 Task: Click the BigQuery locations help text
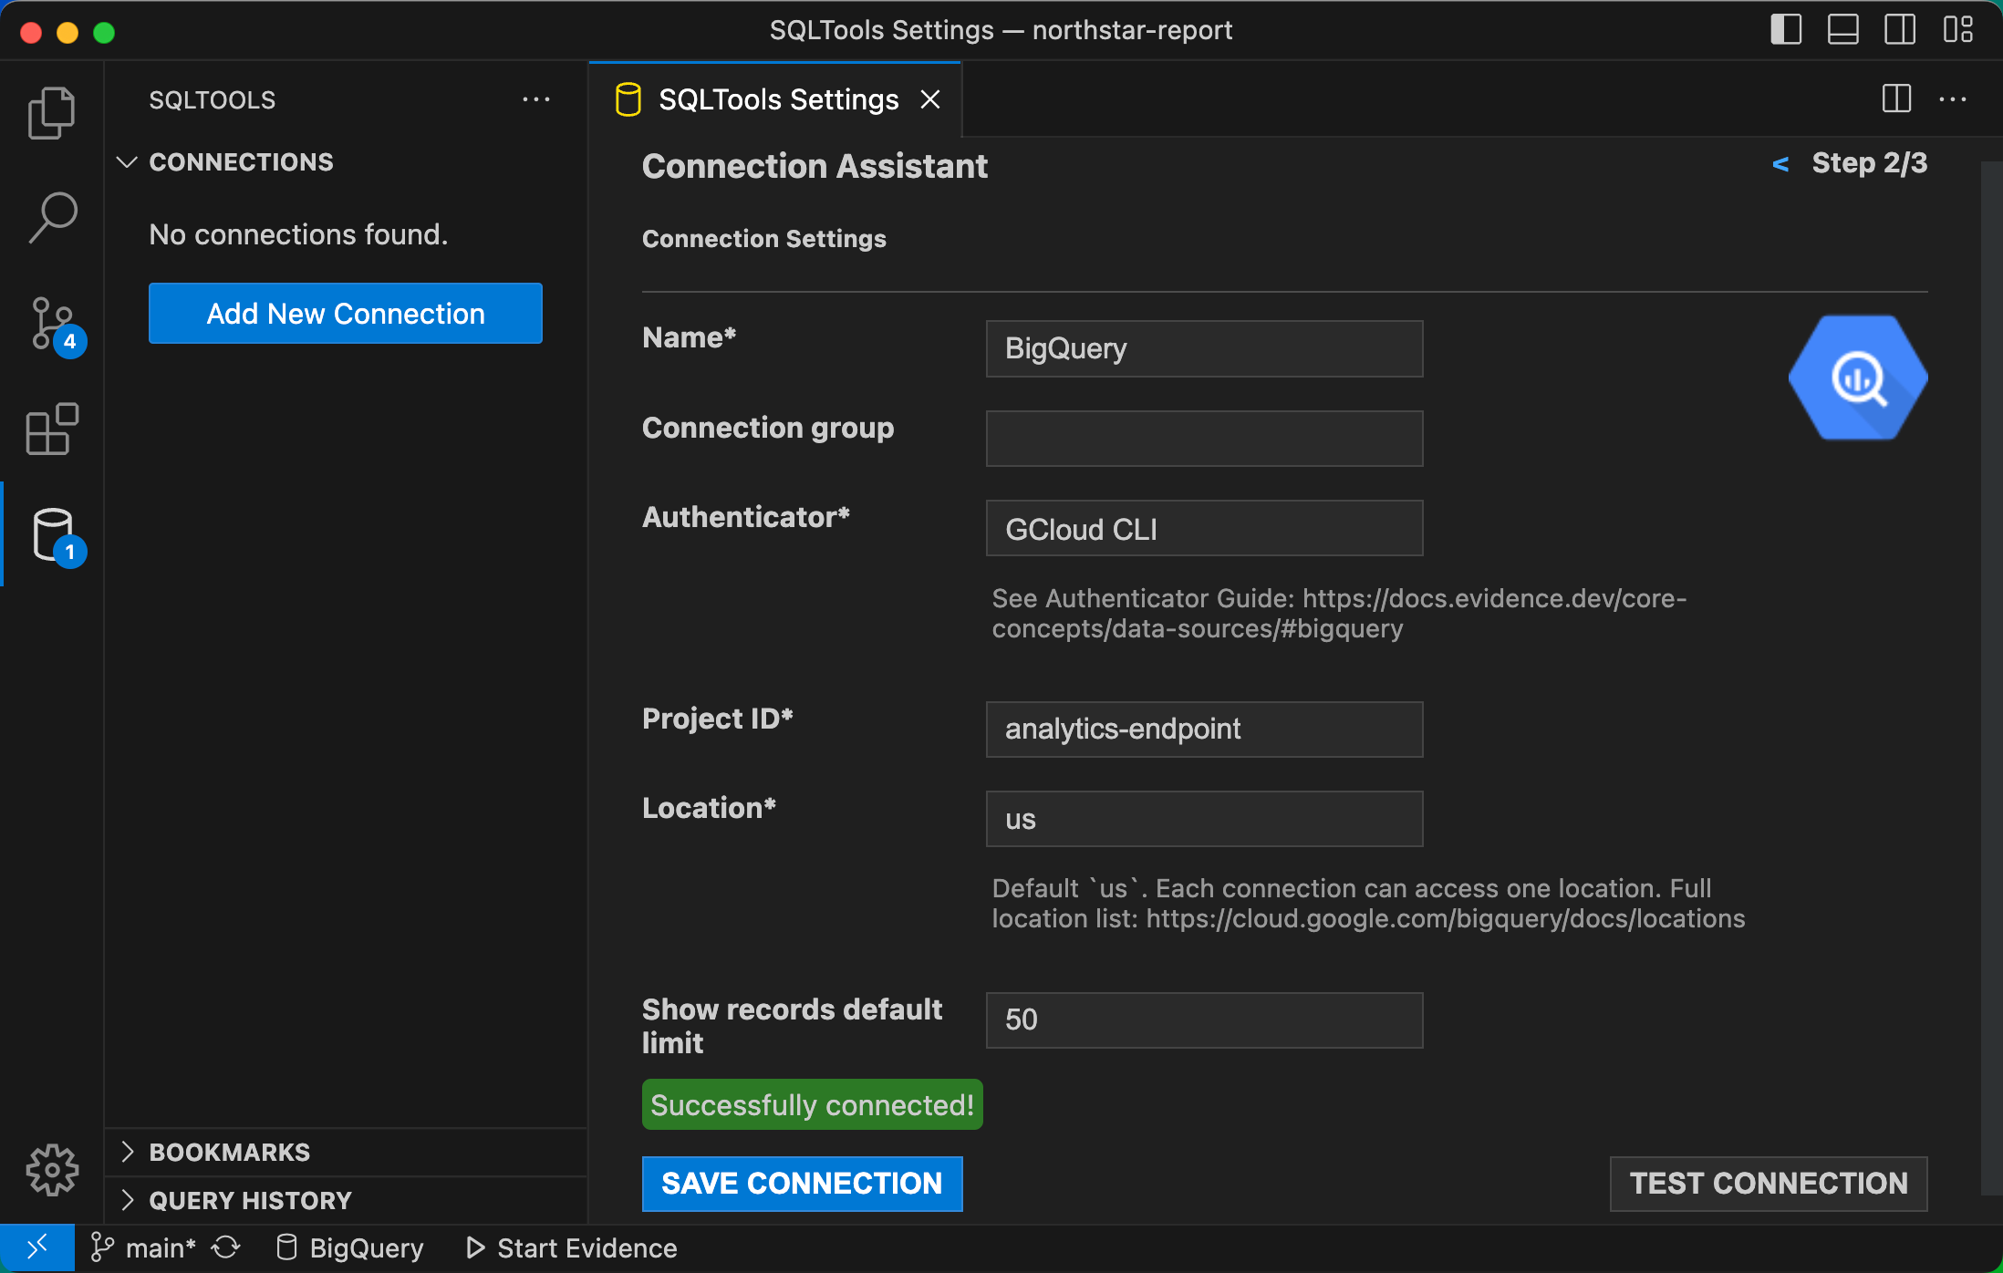pos(1369,904)
